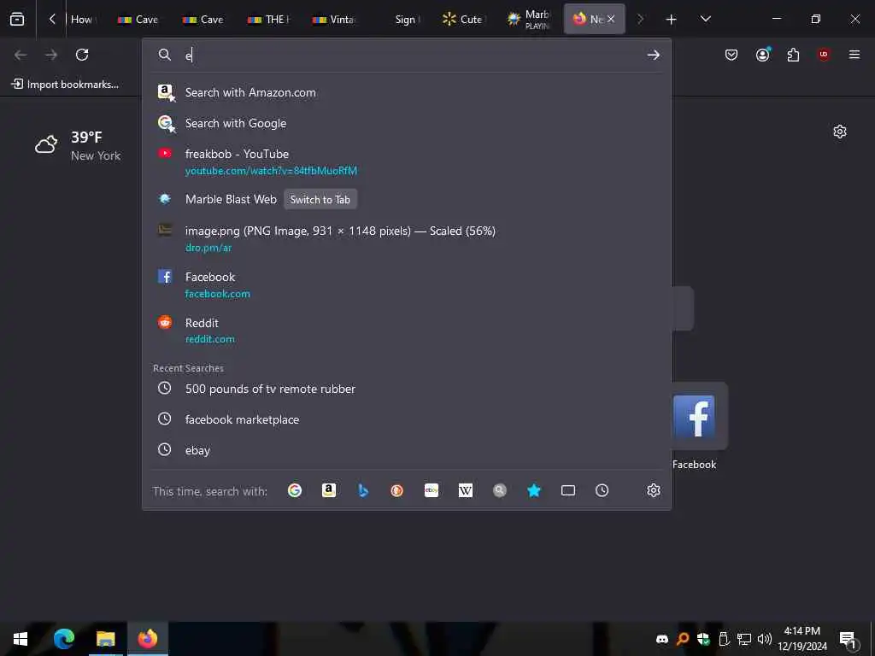Click the address bar input field
The height and width of the screenshot is (656, 875).
(413, 55)
